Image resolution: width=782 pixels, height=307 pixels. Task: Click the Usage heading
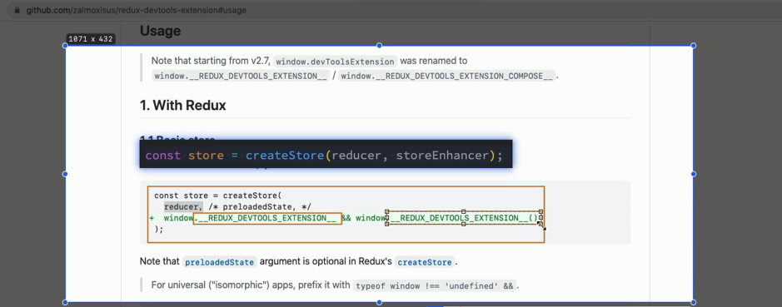[x=160, y=31]
